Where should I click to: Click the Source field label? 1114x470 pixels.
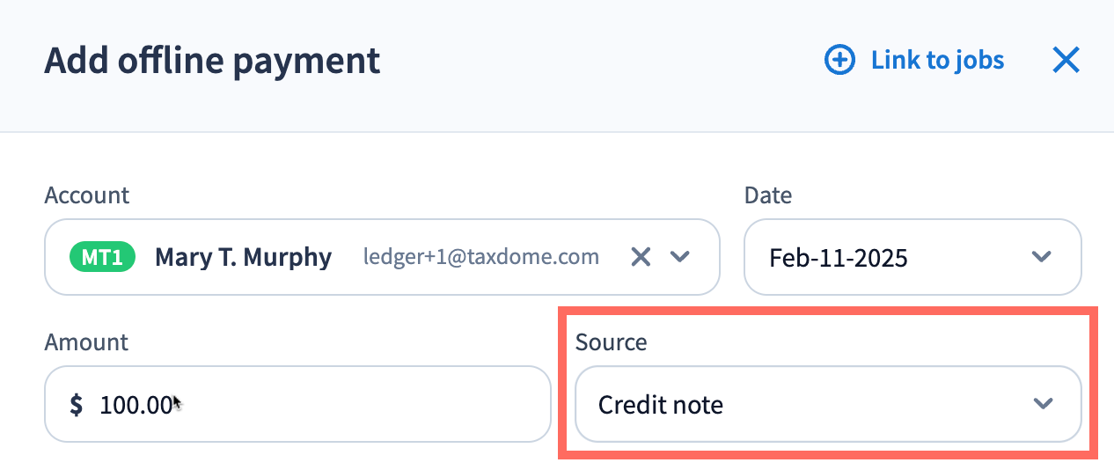coord(611,341)
